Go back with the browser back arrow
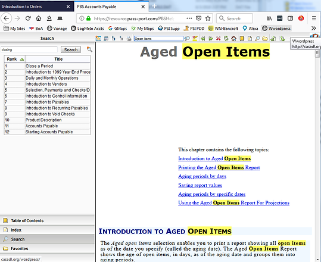 coord(7,18)
